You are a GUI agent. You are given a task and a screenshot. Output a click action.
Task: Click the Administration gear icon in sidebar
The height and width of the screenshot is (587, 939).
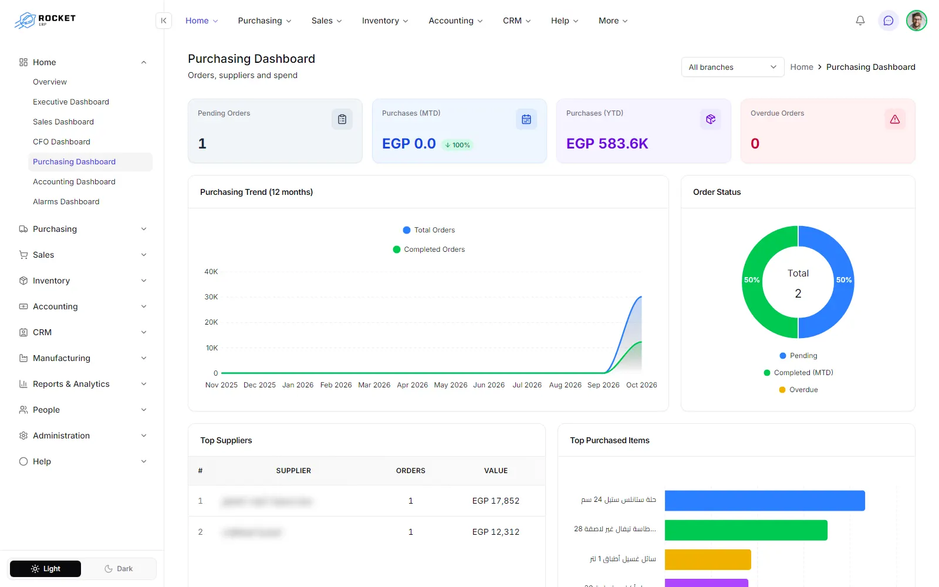click(x=23, y=436)
